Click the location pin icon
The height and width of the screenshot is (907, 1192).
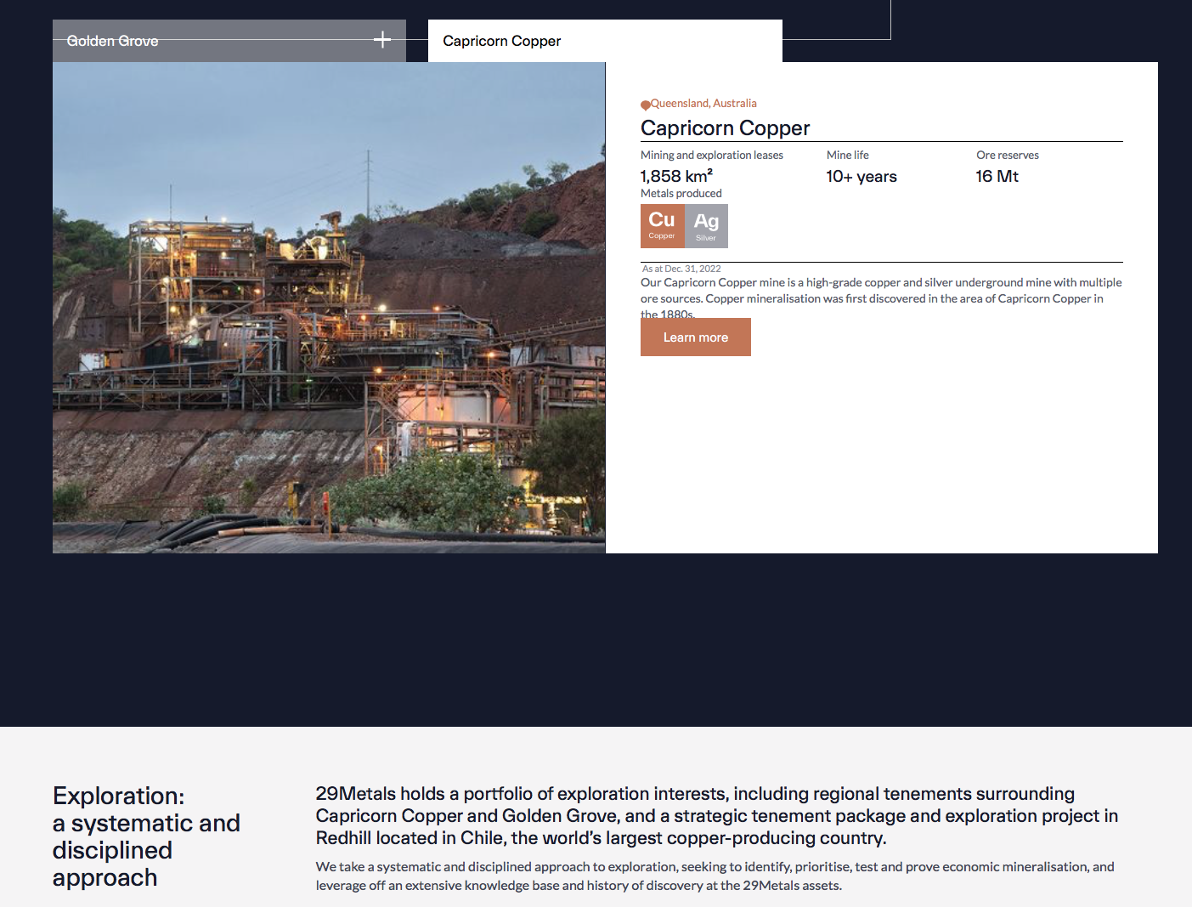coord(645,105)
